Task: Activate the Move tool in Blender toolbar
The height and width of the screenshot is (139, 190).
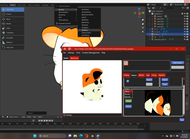Action: tap(13, 19)
